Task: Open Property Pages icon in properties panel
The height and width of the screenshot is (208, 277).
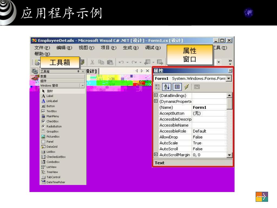Action: (197, 87)
